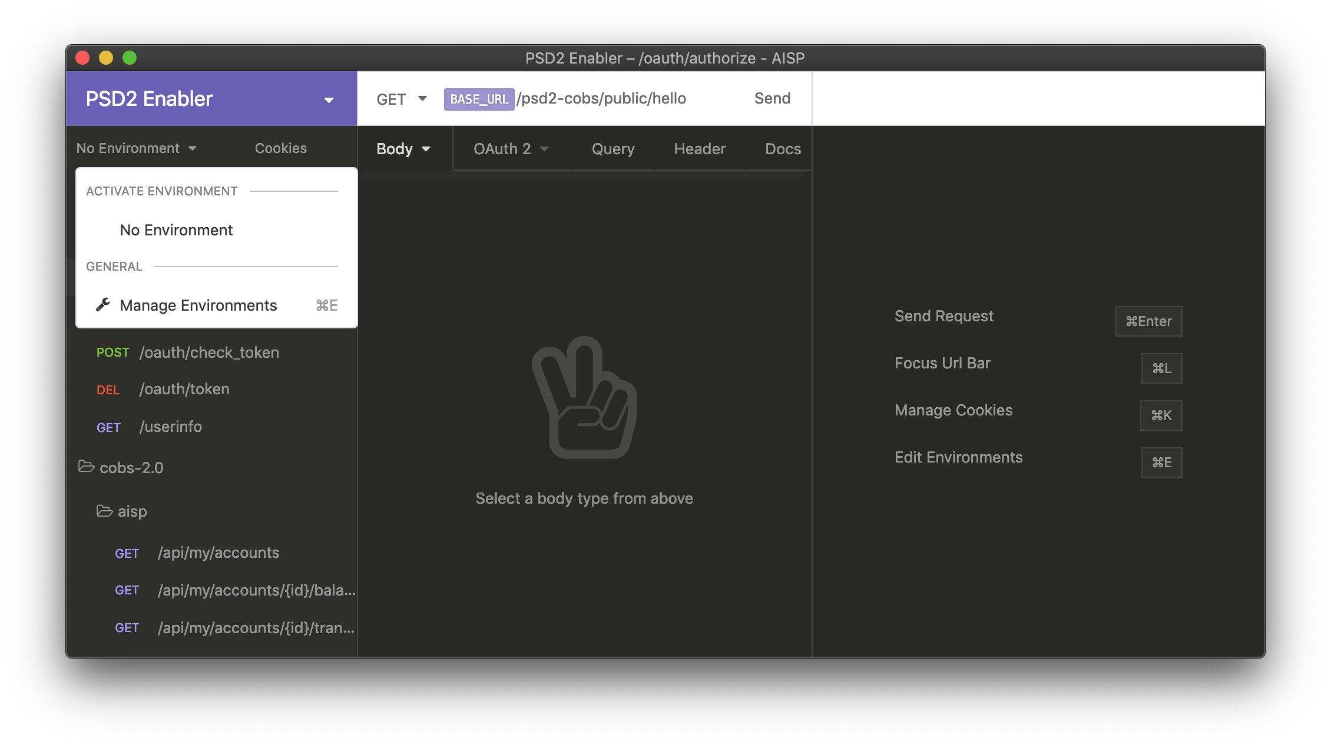The image size is (1331, 745).
Task: Switch to the Docs tab
Action: pyautogui.click(x=783, y=149)
